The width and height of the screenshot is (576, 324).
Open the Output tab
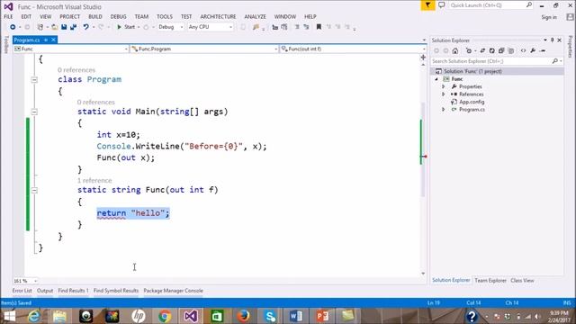point(45,291)
